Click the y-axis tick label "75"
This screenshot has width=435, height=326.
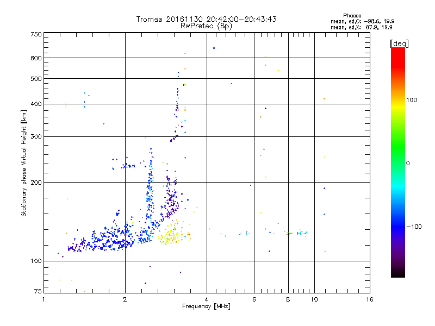click(x=38, y=291)
